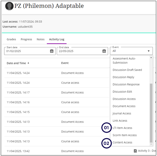Select Scorm Item Access option
The width and height of the screenshot is (157, 156).
[125, 135]
